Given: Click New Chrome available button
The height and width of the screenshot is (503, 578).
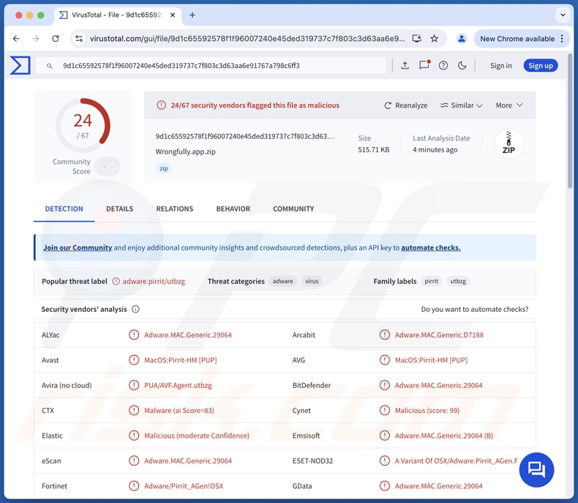Looking at the screenshot, I should (x=517, y=38).
